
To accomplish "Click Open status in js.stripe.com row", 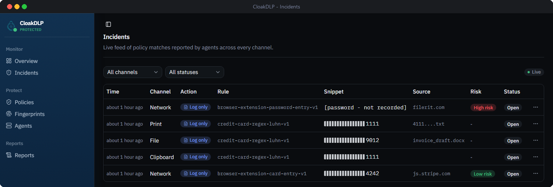I will (513, 174).
